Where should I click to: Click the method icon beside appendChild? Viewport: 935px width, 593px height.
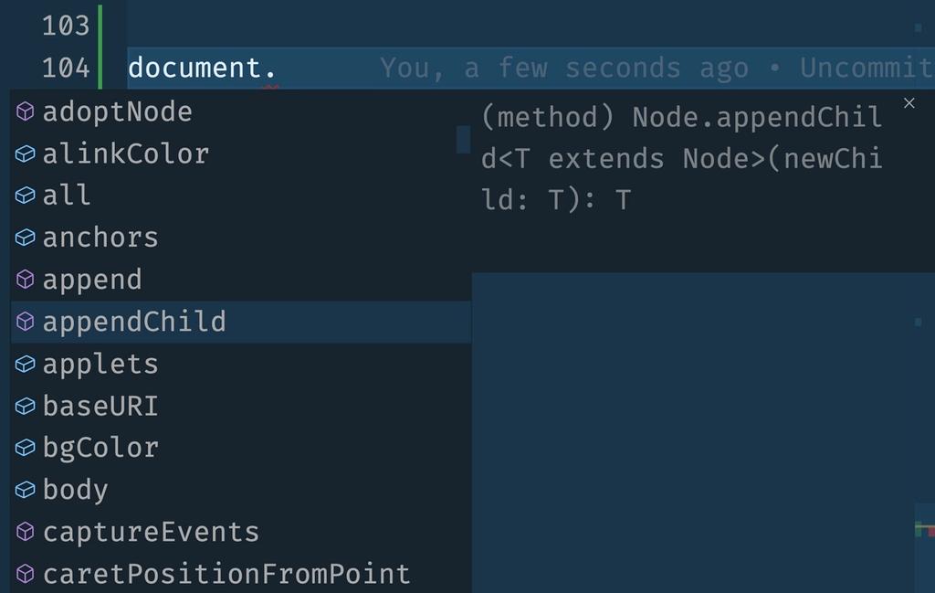point(25,322)
